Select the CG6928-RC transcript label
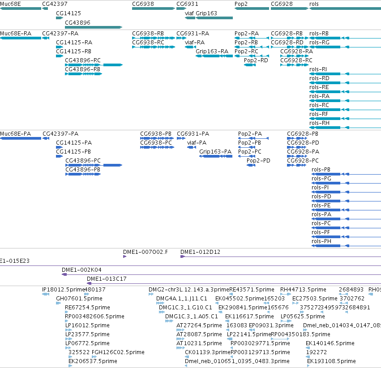This screenshot has height=368, width=381. (296, 60)
